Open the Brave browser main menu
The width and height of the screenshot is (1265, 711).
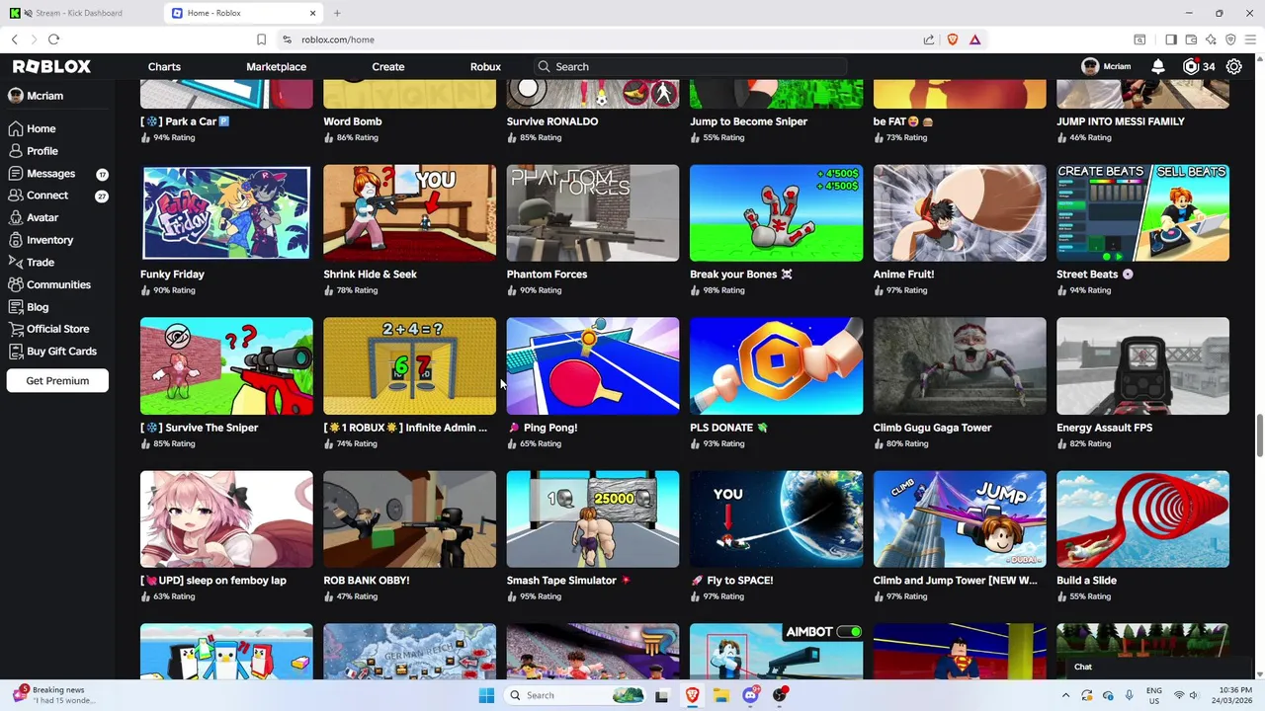pyautogui.click(x=1250, y=39)
